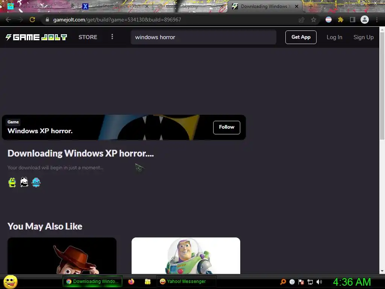Click the flag with red X tray icon
Screen dimensions: 385x289
(301, 281)
